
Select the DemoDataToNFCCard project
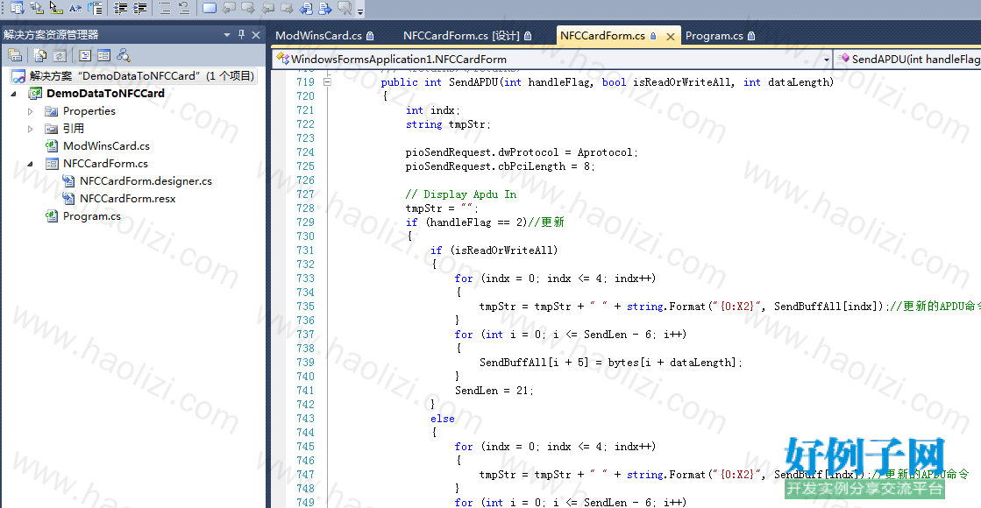[x=105, y=93]
